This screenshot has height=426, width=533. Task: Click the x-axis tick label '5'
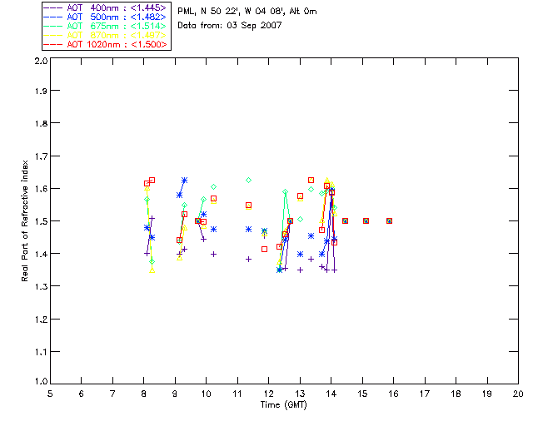(50, 394)
